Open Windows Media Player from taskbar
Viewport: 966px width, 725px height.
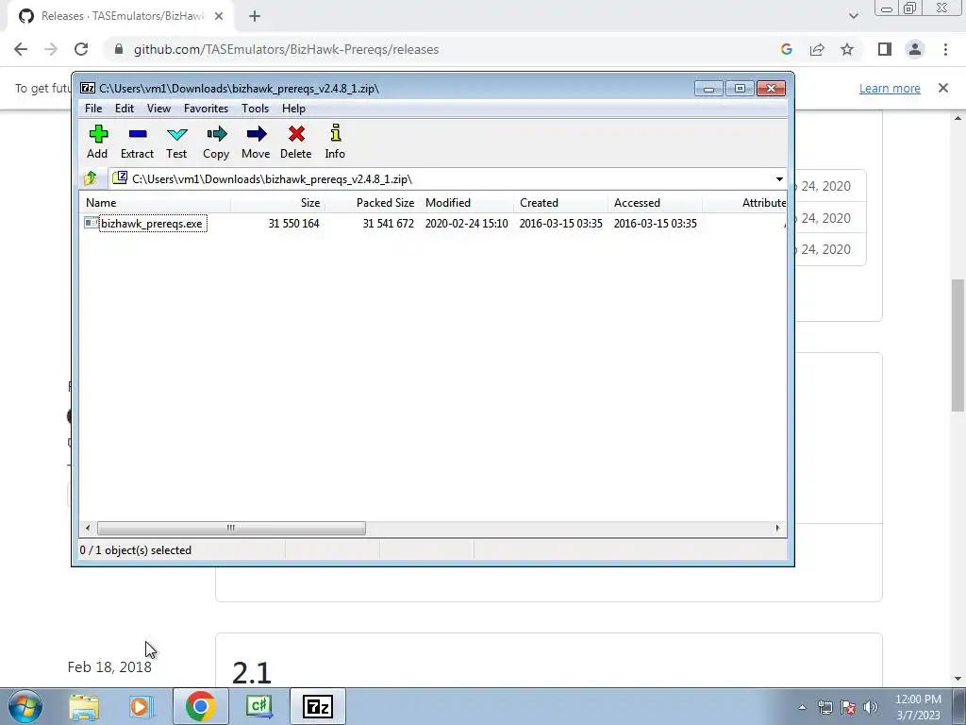coord(142,706)
